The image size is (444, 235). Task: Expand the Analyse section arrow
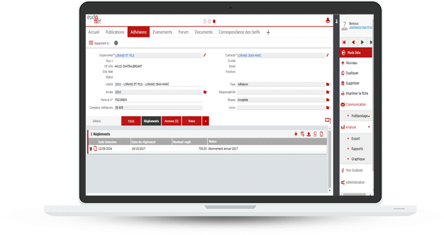click(368, 127)
